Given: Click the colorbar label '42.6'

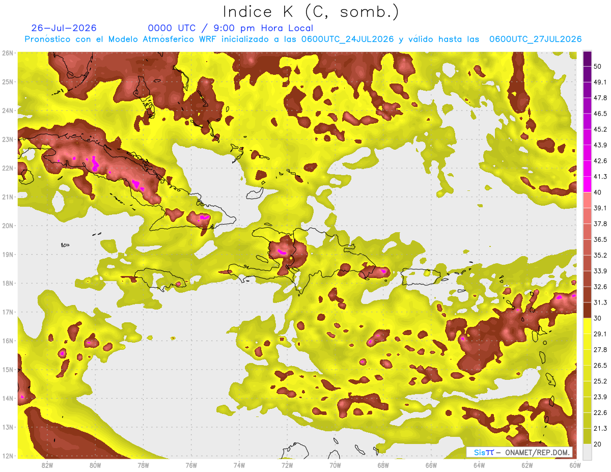Looking at the screenshot, I should click(600, 161).
